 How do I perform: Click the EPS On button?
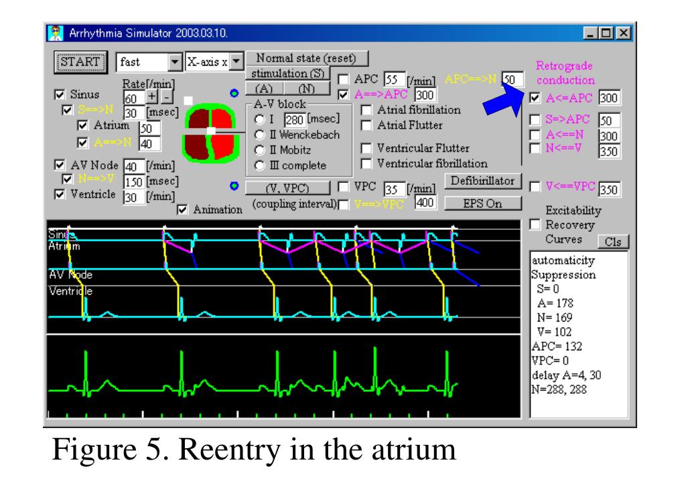pyautogui.click(x=482, y=204)
